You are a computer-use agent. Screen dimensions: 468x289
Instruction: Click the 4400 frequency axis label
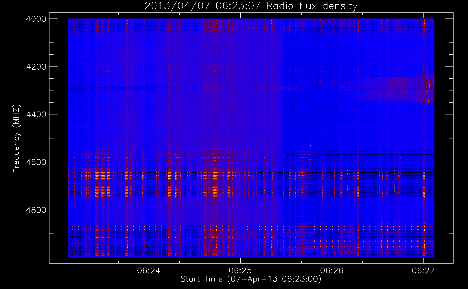coord(36,114)
